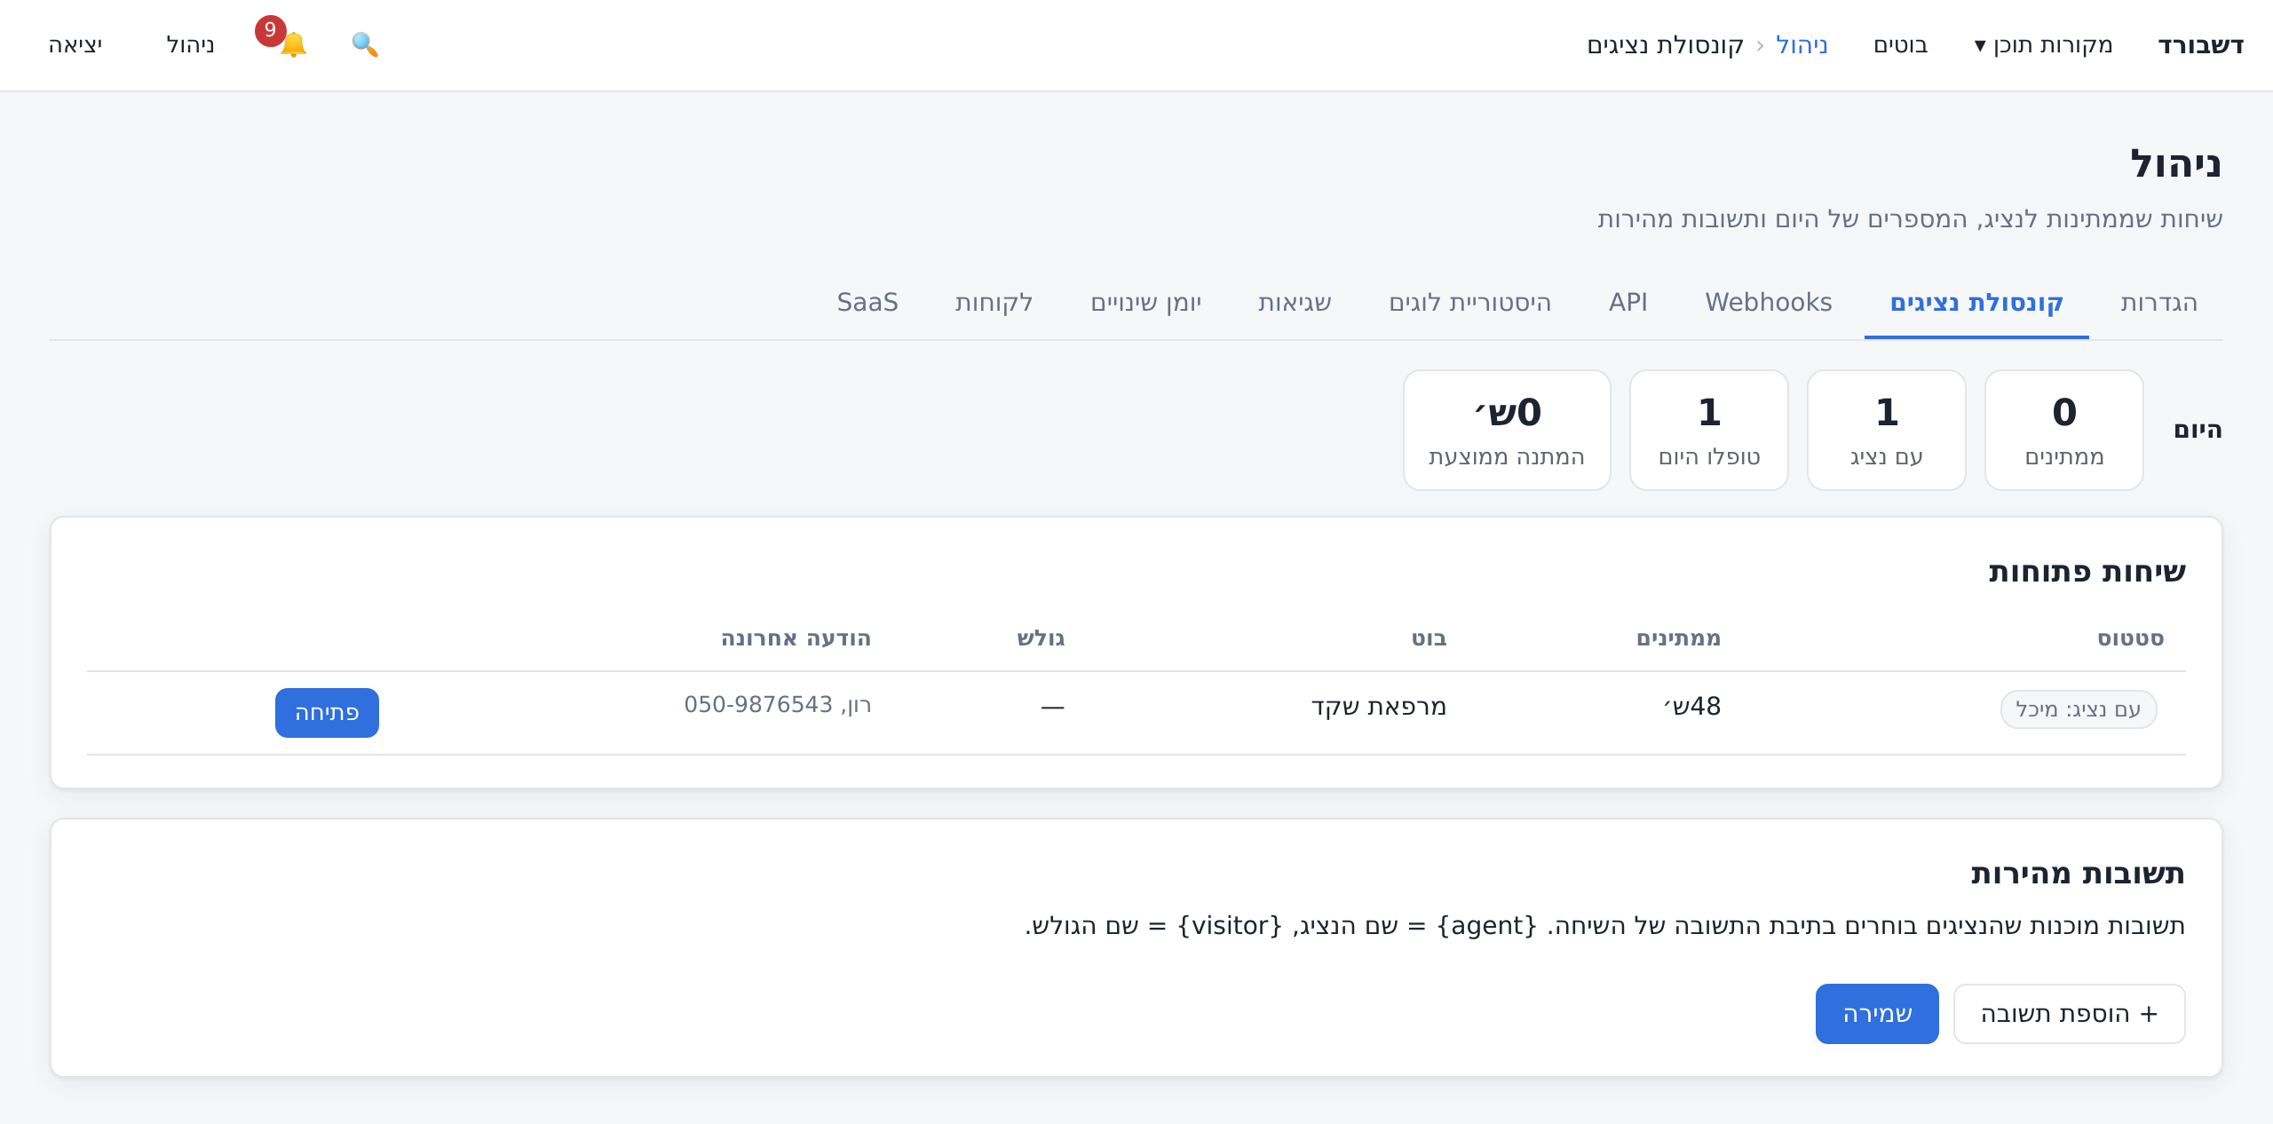The image size is (2273, 1124).
Task: Click the ניהול breadcrumb link
Action: [x=1802, y=44]
